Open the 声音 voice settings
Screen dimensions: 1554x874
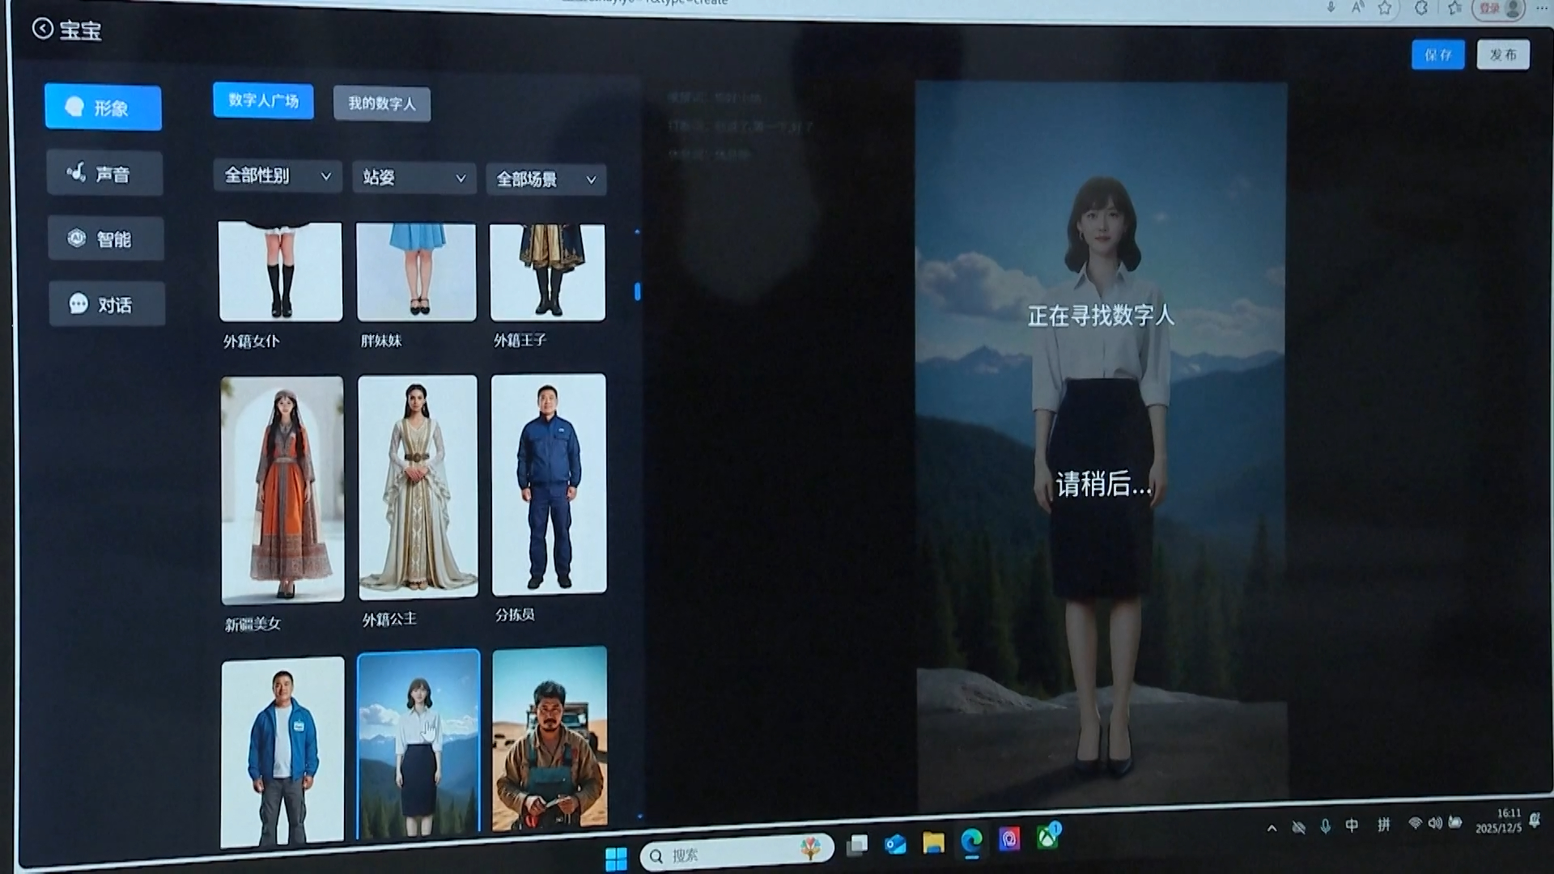[104, 174]
